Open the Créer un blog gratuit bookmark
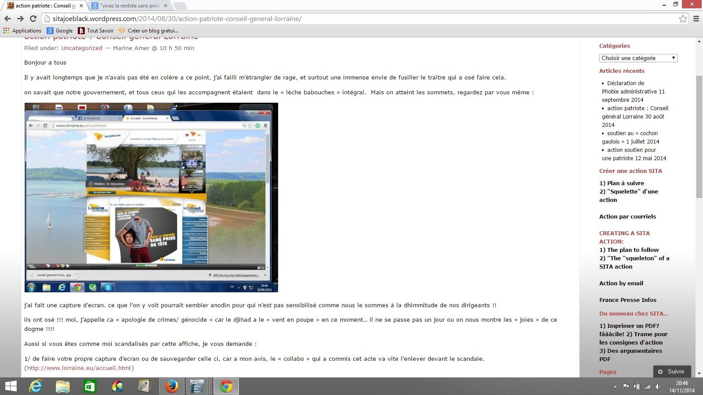This screenshot has width=703, height=395. coord(149,30)
